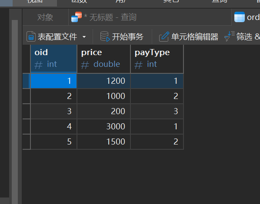260x204 pixels.
Task: Select the oid cell with value 2
Action: [54, 96]
